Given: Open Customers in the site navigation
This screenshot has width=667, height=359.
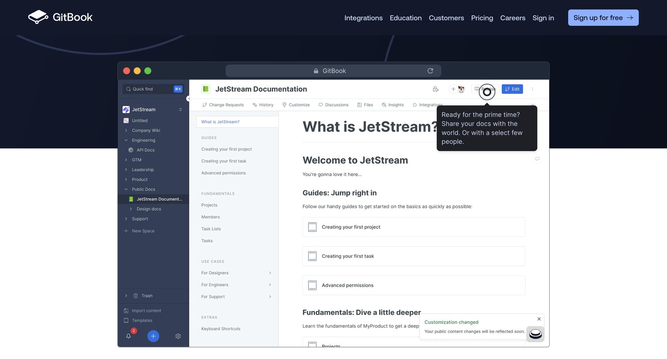Looking at the screenshot, I should point(446,18).
